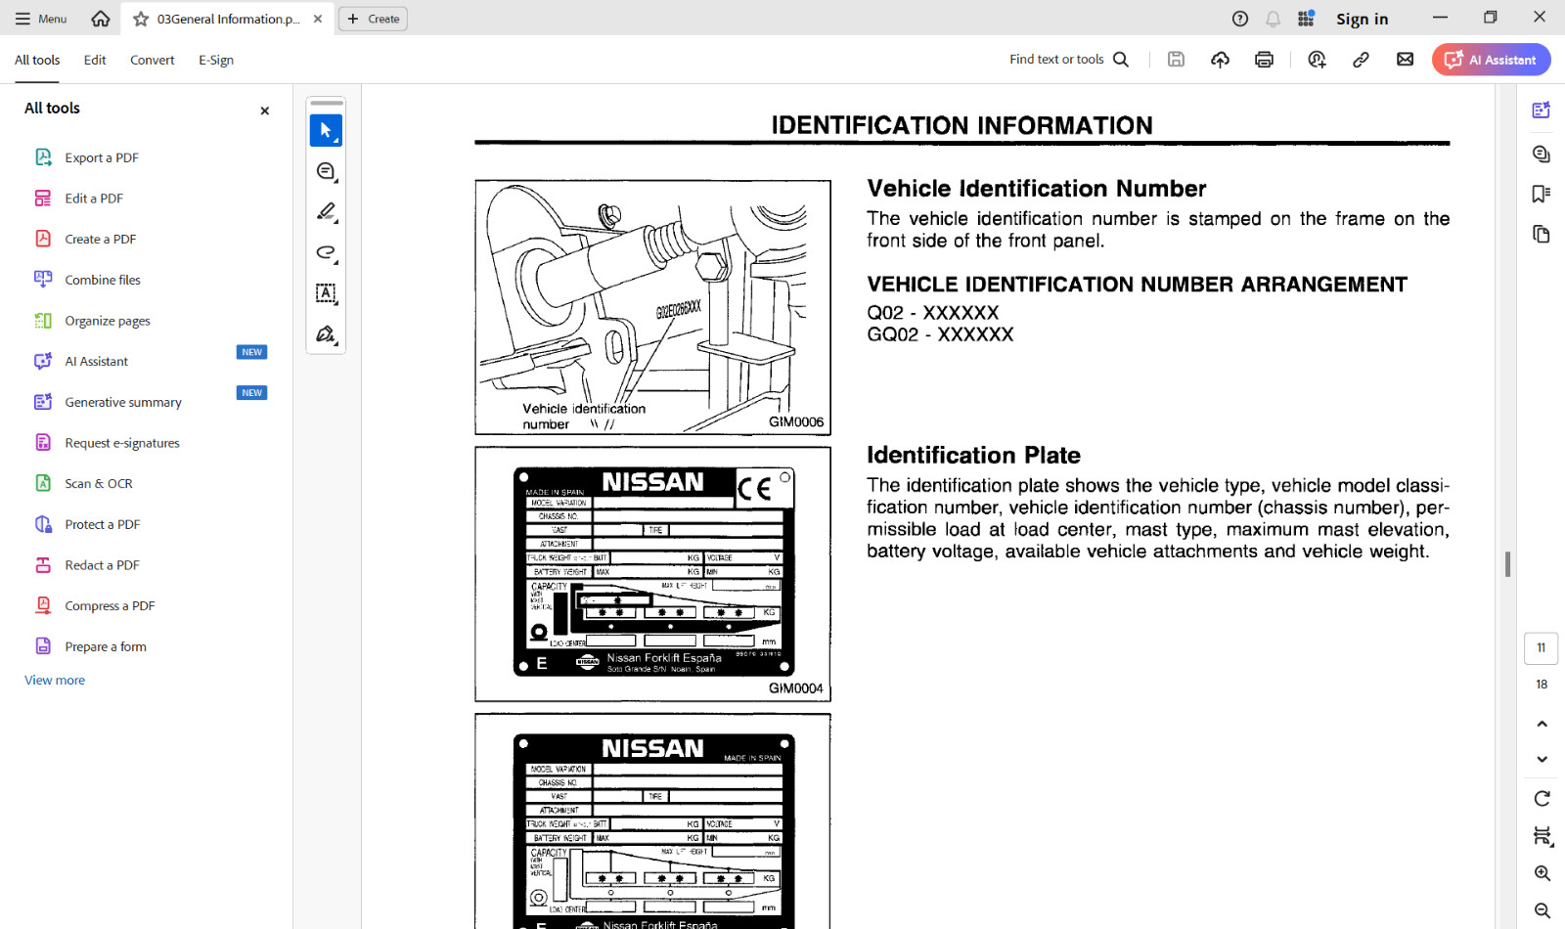Click the View more link
1565x929 pixels.
tap(55, 680)
